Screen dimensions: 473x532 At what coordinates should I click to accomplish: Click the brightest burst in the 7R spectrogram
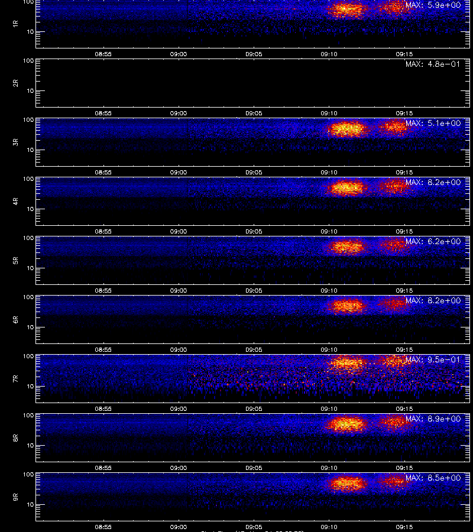coord(346,363)
